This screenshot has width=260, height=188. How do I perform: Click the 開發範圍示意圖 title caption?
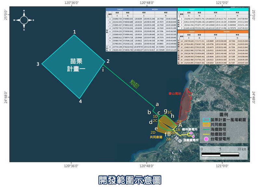(x=130, y=180)
